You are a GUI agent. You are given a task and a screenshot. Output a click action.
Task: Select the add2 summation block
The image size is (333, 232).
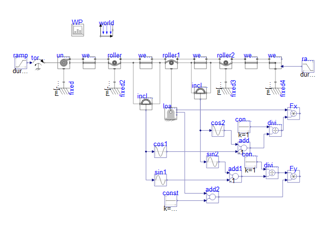click(212, 198)
